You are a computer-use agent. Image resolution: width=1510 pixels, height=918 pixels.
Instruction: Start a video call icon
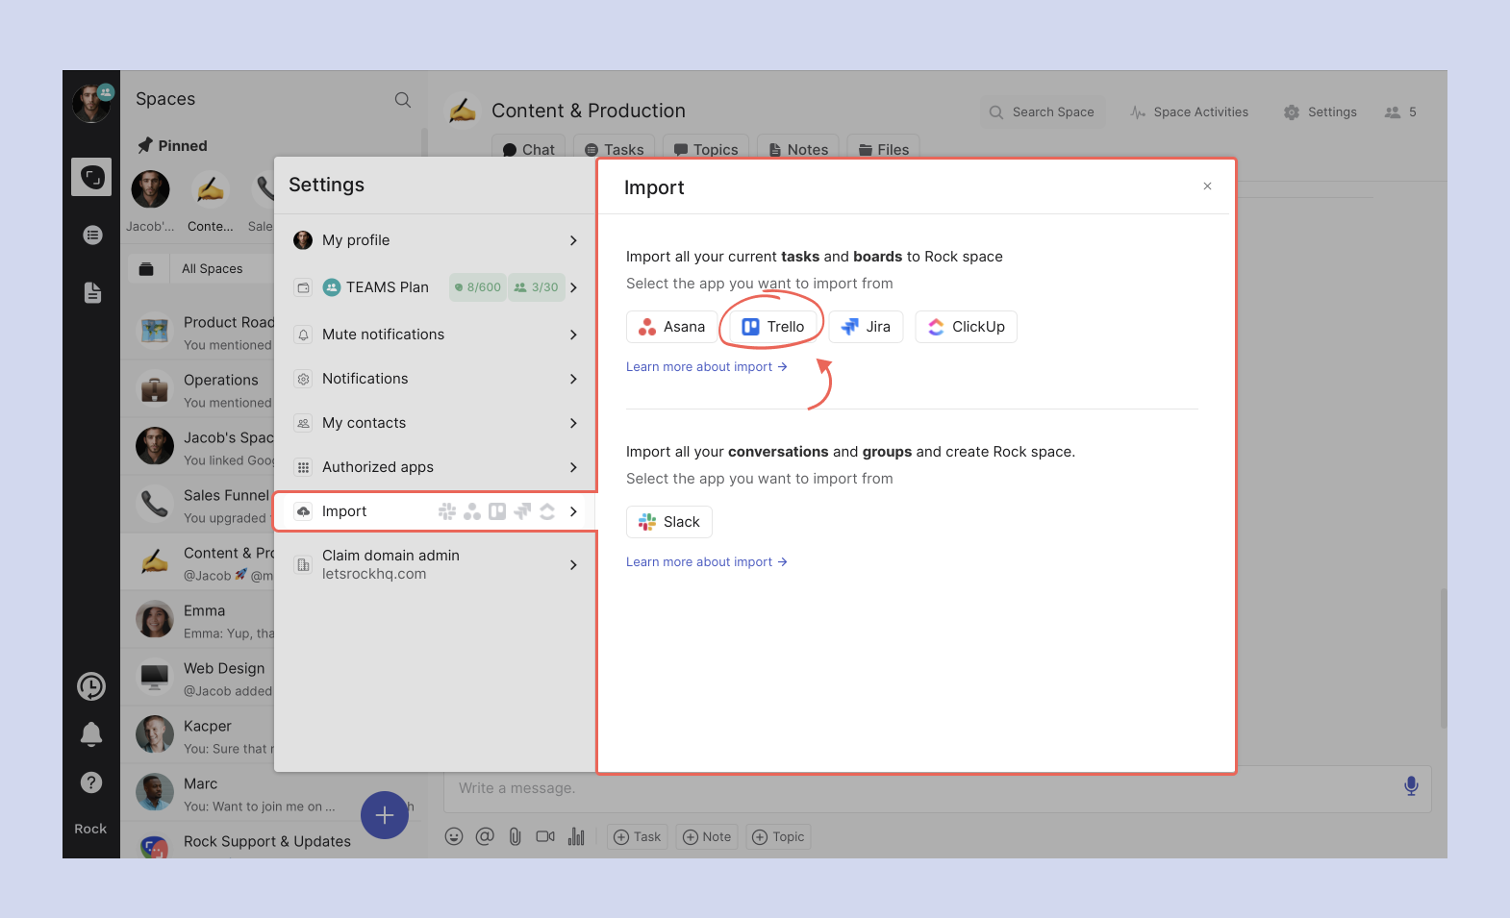coord(545,836)
